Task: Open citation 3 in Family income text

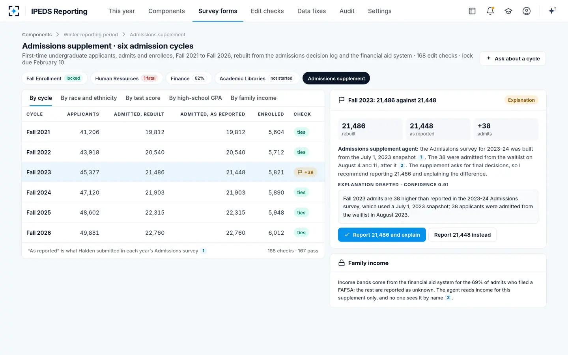Action: click(x=448, y=298)
